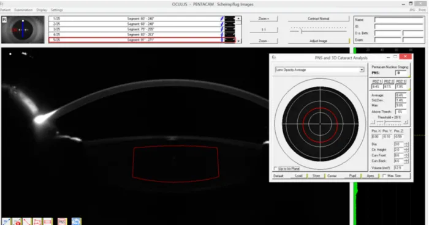Click the Pos. Z value field
429x225 pixels.
point(398,136)
